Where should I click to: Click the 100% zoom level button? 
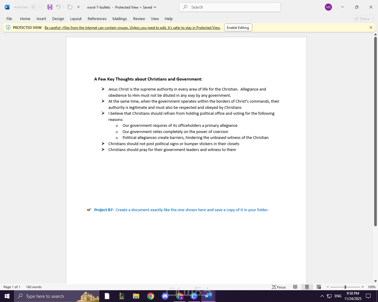click(x=372, y=287)
